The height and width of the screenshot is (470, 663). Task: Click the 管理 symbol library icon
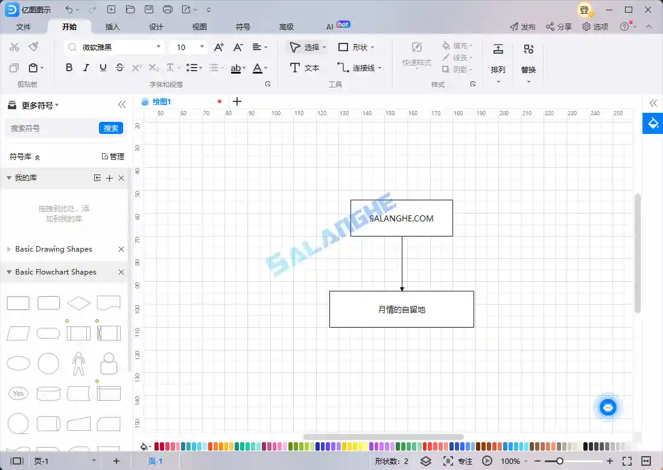[x=112, y=156]
